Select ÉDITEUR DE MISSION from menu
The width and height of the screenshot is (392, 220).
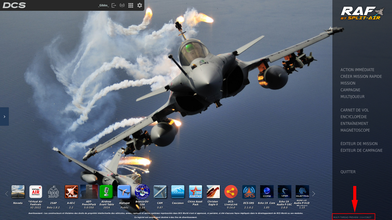pyautogui.click(x=359, y=144)
